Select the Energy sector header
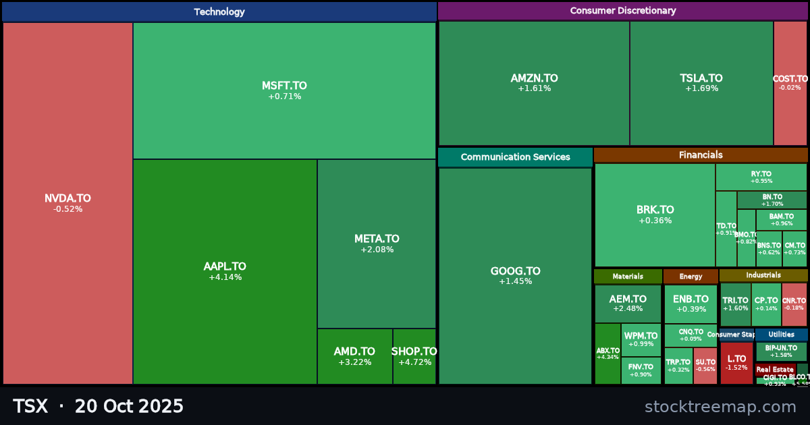The width and height of the screenshot is (810, 425). 691,276
